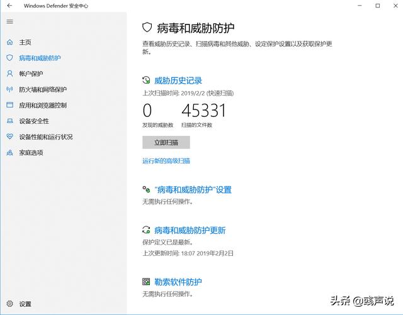This screenshot has width=403, height=315.
Task: Click the Windows Defender 安全中心 window title
Action: [56, 6]
